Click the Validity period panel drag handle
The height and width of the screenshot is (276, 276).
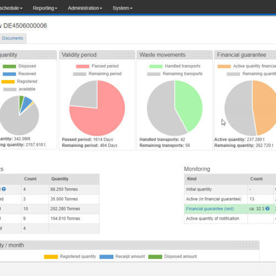124,55
